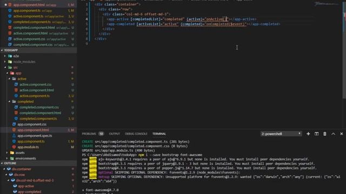Collapse div.row in the outline
Viewport: 346px width, 194px height.
pos(6,175)
